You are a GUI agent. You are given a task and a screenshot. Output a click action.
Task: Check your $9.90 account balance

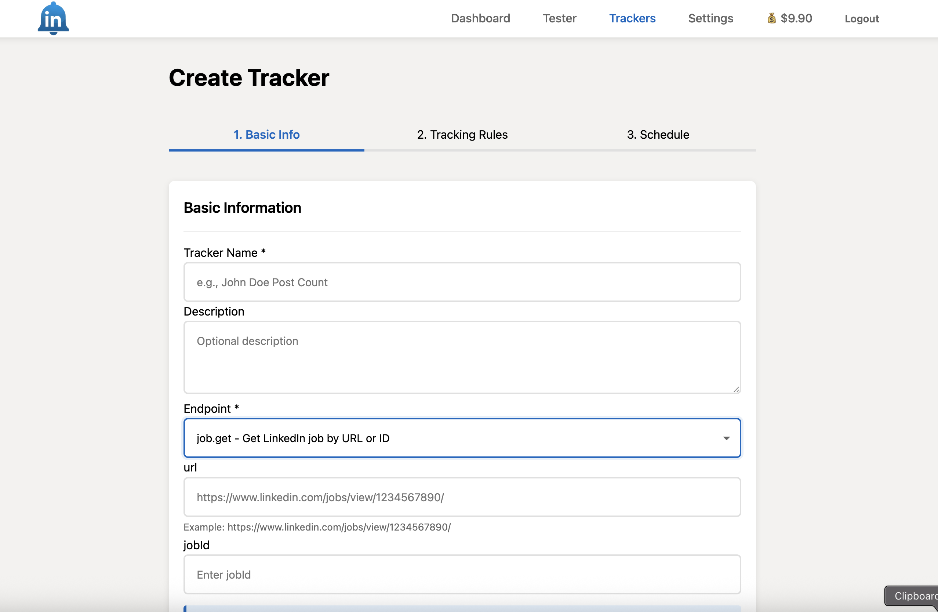click(x=796, y=18)
